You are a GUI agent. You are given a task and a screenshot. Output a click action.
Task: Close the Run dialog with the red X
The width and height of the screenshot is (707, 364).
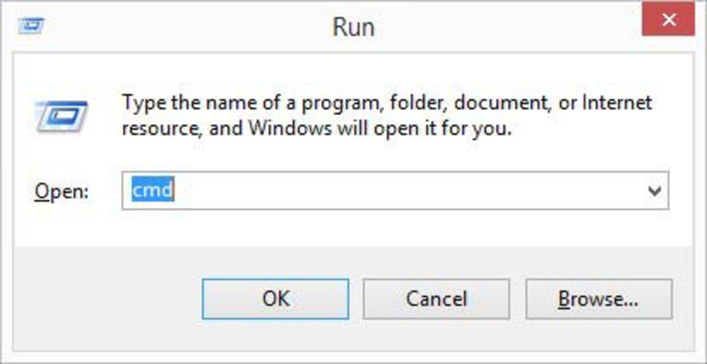pos(668,19)
